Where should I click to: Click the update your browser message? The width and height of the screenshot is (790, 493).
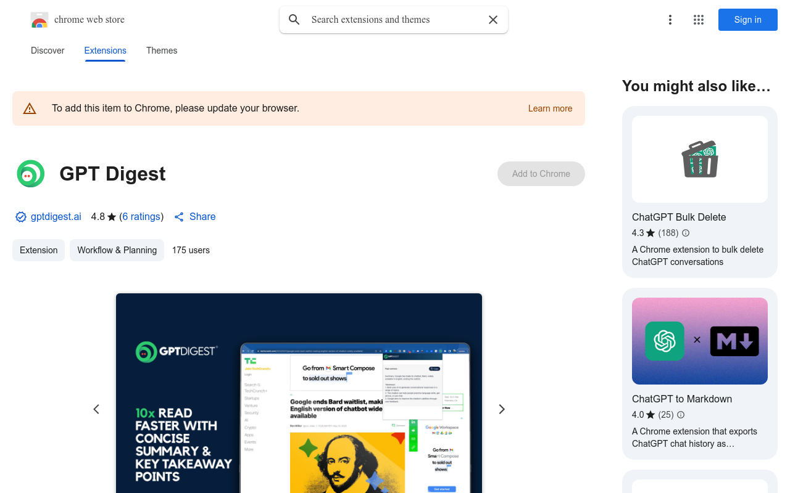[175, 108]
